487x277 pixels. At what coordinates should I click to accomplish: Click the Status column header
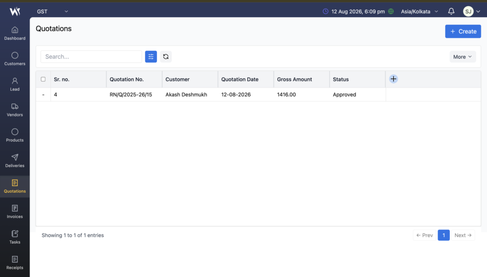tap(358, 79)
